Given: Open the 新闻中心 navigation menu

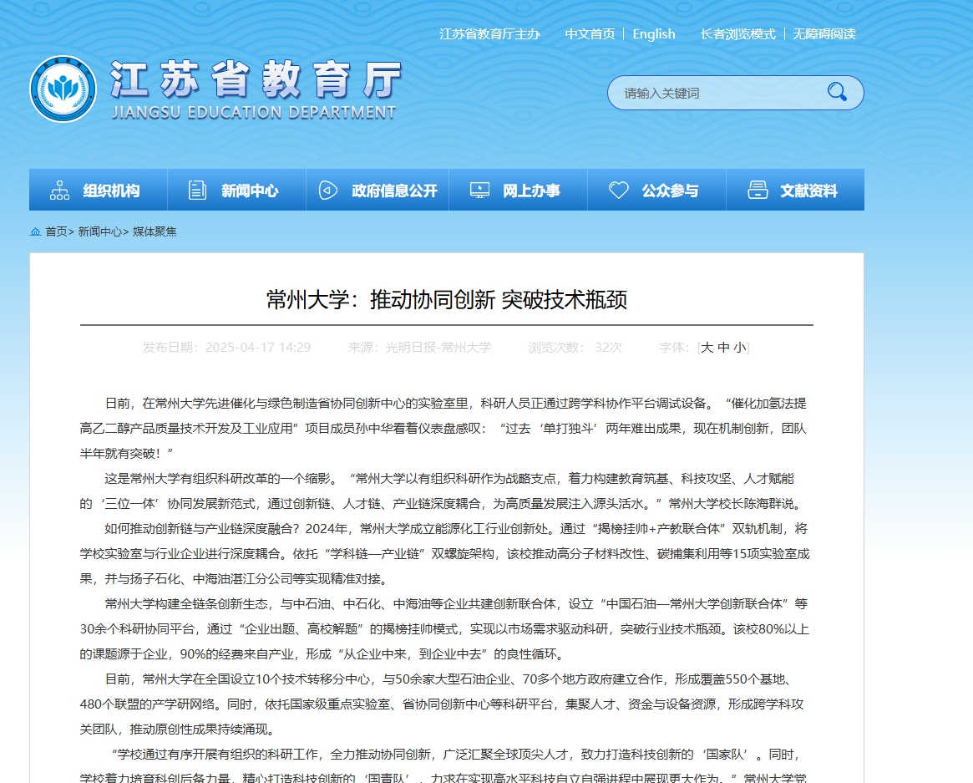Looking at the screenshot, I should click(249, 191).
